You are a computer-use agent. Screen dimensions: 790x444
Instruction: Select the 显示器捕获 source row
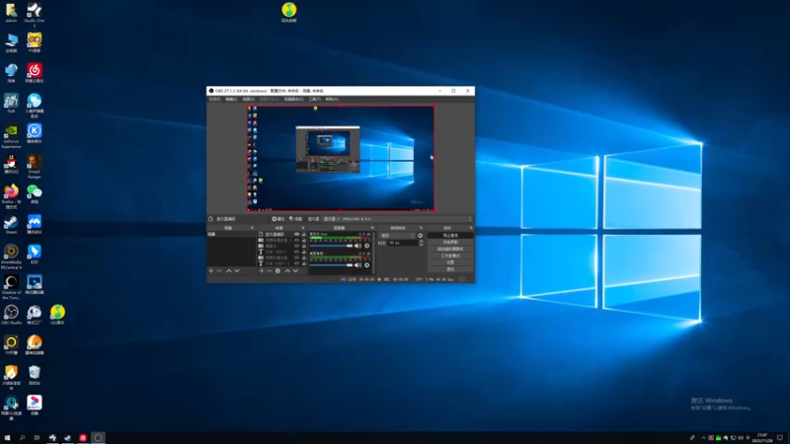tap(281, 234)
